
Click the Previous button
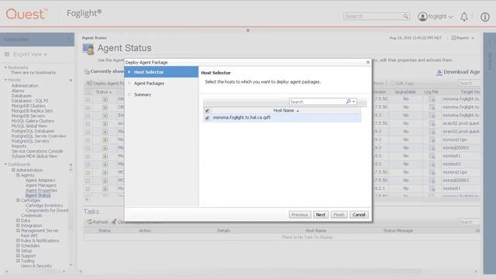coord(300,215)
